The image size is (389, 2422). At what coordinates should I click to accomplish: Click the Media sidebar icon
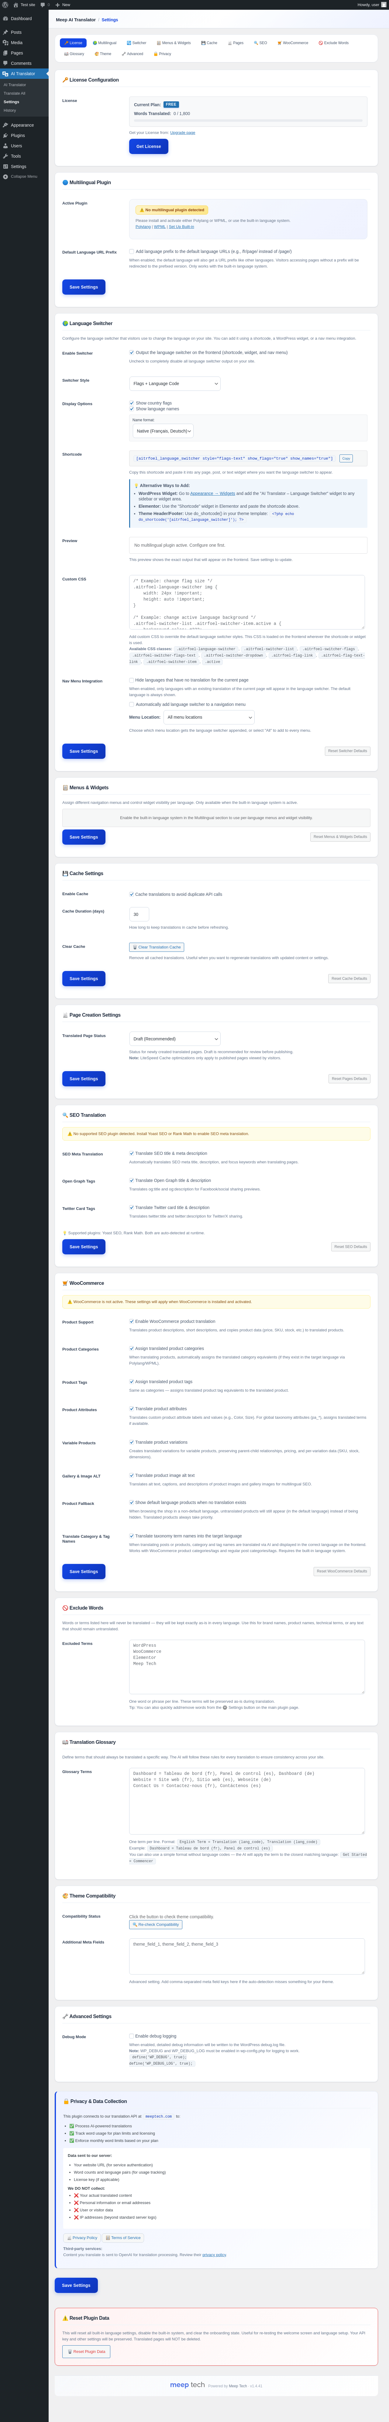coord(6,42)
